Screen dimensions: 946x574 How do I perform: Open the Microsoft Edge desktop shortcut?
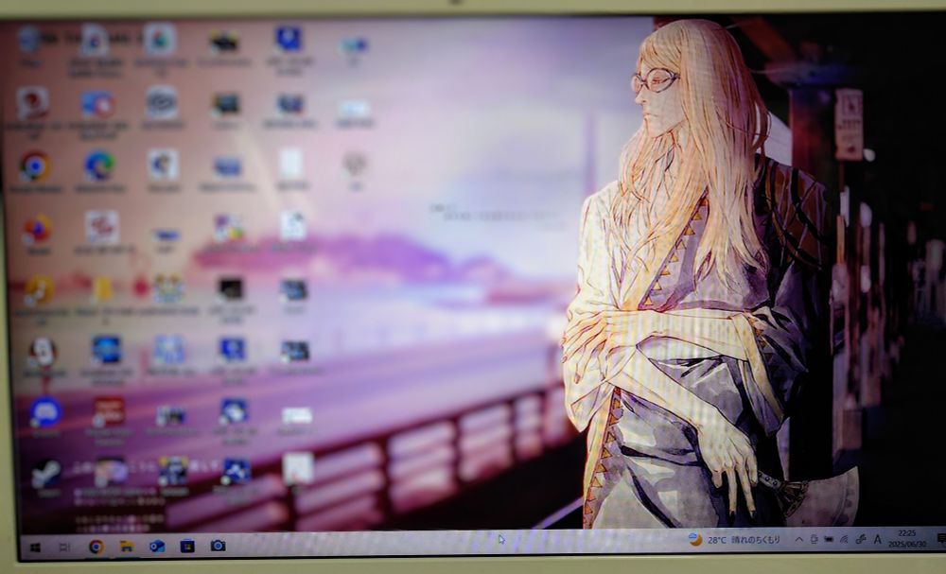[x=99, y=166]
